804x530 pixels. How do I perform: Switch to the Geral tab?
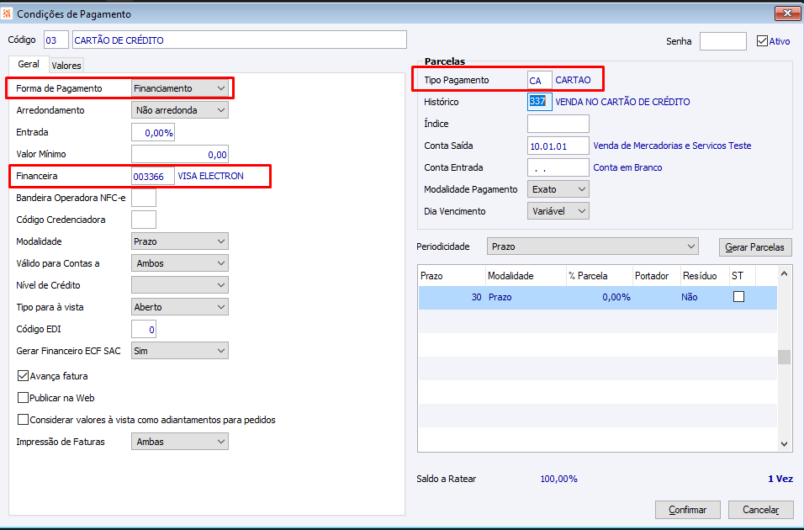29,64
